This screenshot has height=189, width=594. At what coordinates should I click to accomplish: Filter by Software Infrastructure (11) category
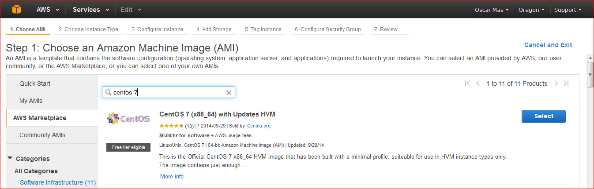[58, 182]
